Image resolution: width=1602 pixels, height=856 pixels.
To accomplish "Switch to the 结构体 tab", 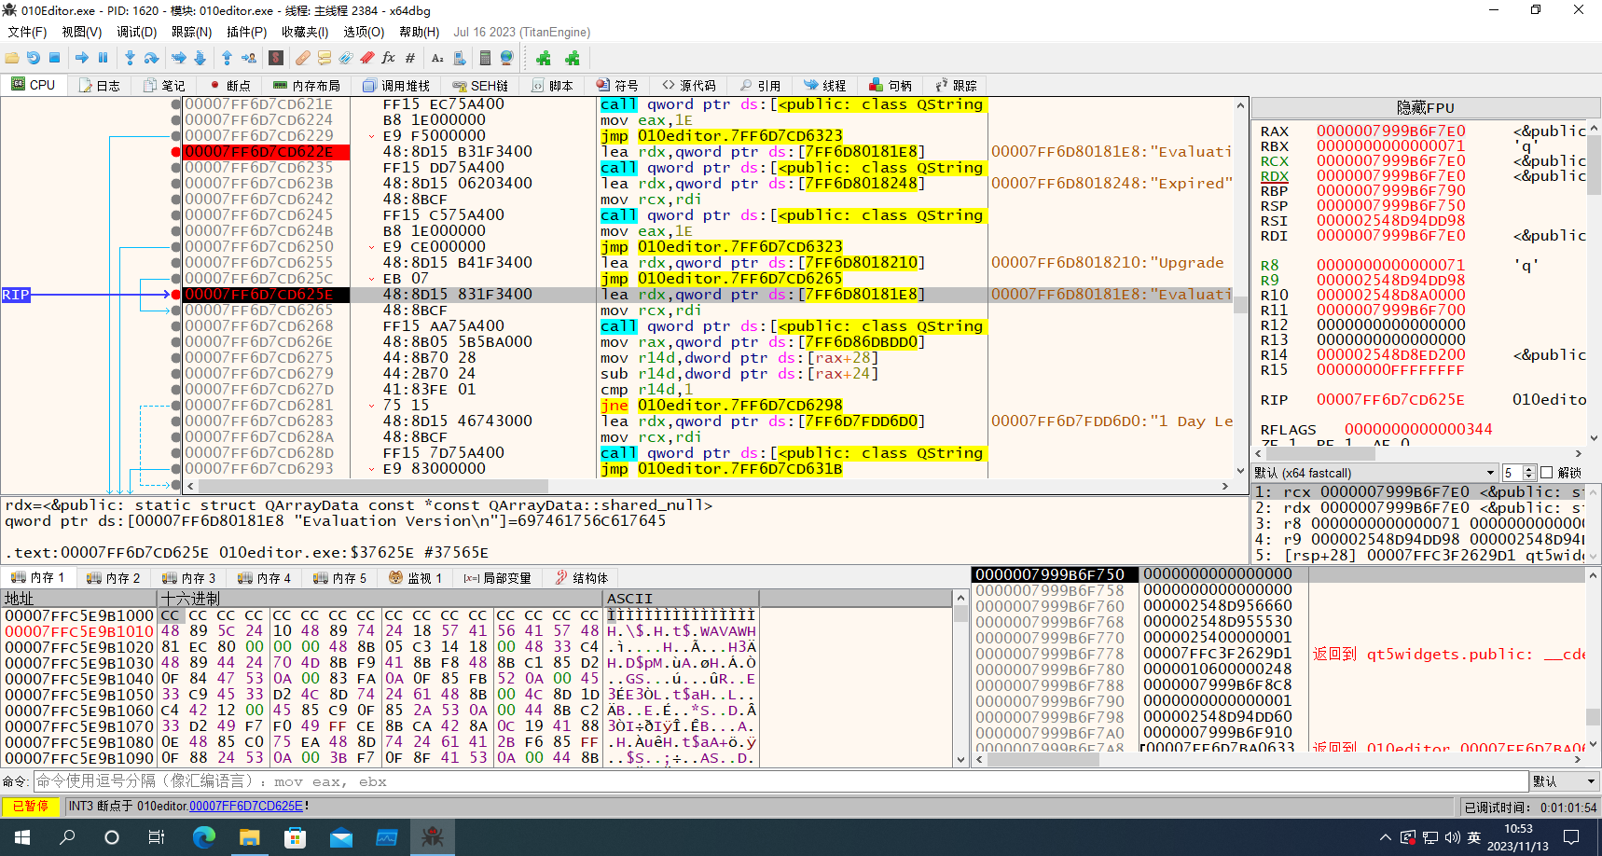I will click(582, 578).
